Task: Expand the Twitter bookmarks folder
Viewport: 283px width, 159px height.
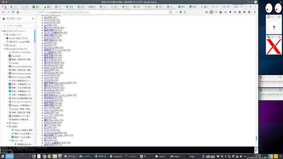Action: point(8,123)
